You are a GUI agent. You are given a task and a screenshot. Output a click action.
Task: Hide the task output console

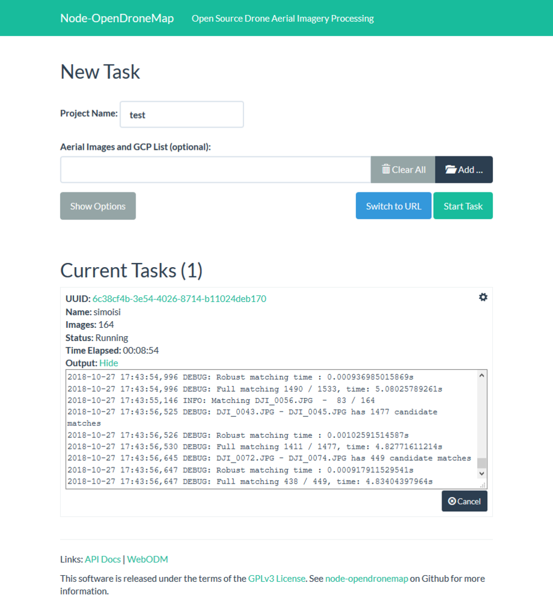[x=108, y=363]
